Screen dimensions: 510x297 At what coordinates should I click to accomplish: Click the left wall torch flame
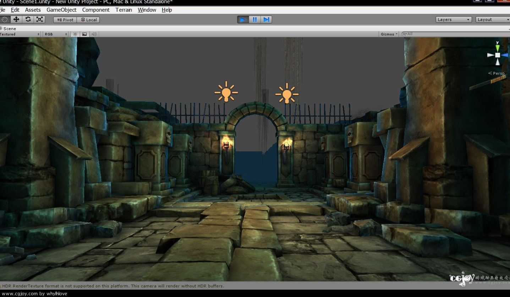pos(226,142)
